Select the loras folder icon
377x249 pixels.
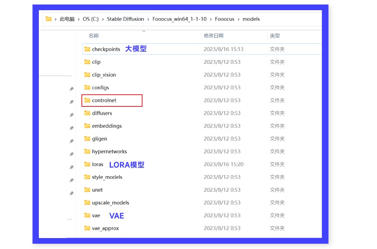coord(87,164)
